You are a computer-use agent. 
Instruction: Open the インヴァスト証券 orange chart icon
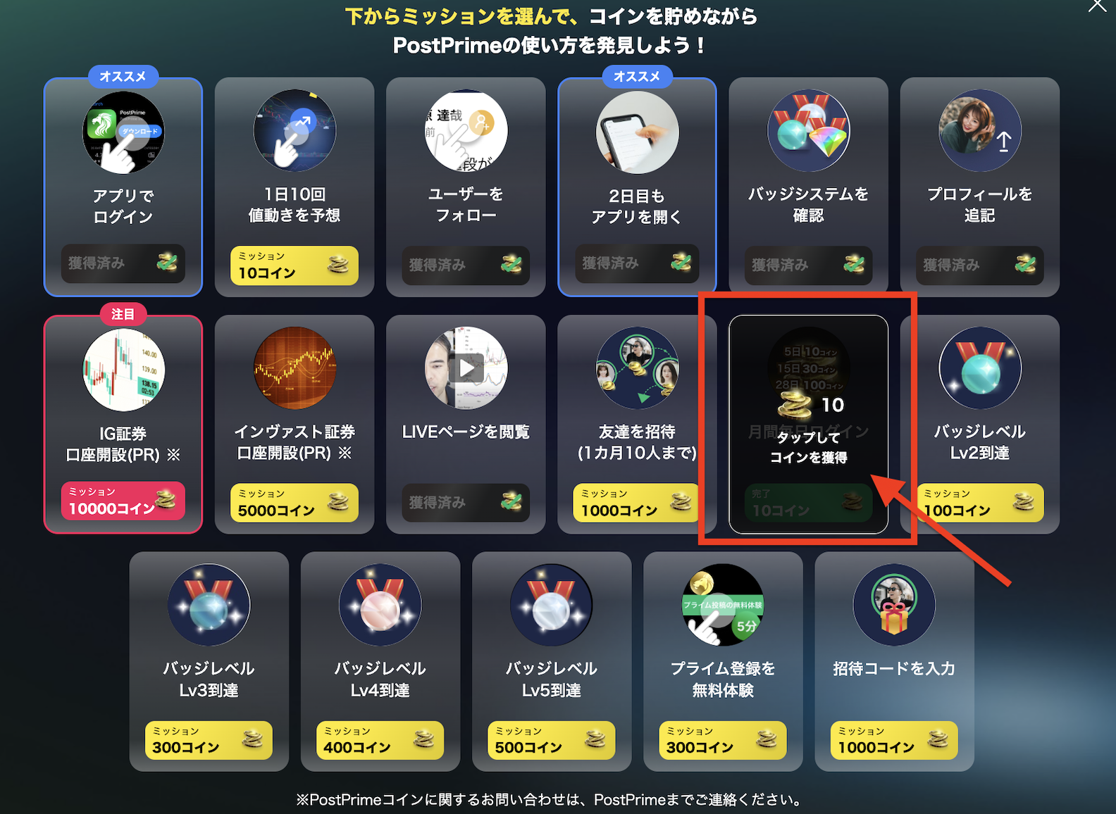pyautogui.click(x=294, y=368)
